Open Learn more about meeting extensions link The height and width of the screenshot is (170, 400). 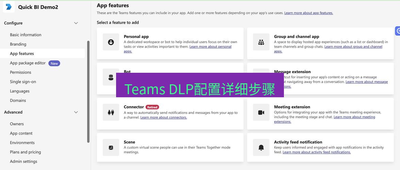tap(354, 117)
